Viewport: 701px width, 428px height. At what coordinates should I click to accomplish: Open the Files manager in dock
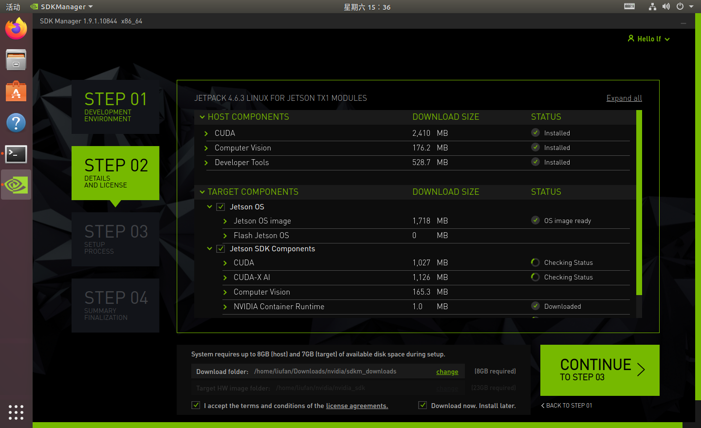pyautogui.click(x=16, y=60)
